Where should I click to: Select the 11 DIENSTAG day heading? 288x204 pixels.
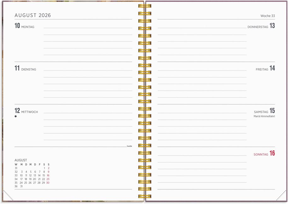point(25,68)
